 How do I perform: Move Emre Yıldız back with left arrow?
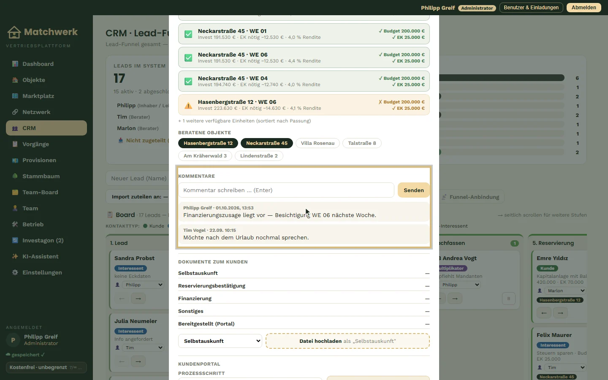click(x=544, y=313)
